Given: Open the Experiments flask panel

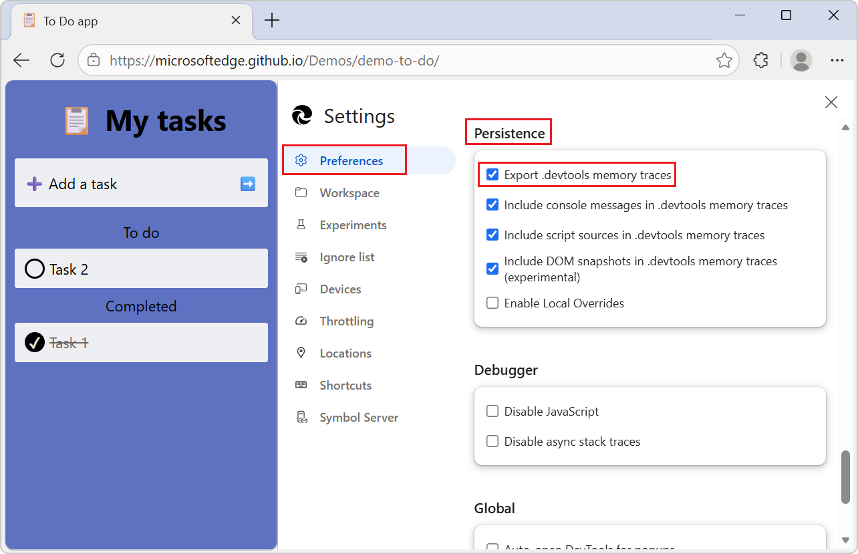Looking at the screenshot, I should [x=353, y=225].
